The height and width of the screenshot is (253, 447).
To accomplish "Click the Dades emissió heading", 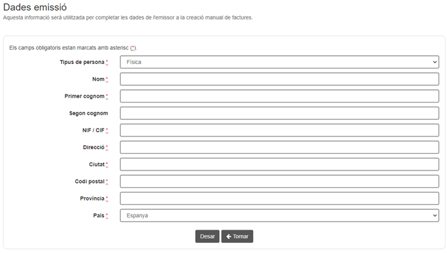I will (x=35, y=7).
